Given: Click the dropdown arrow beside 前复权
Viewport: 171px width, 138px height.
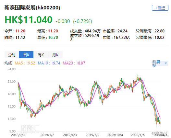Looking at the screenshot, I should click(x=166, y=63).
